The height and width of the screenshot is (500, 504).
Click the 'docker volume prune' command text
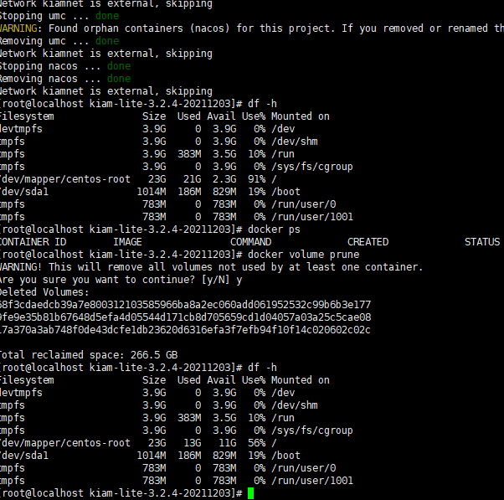pyautogui.click(x=303, y=255)
